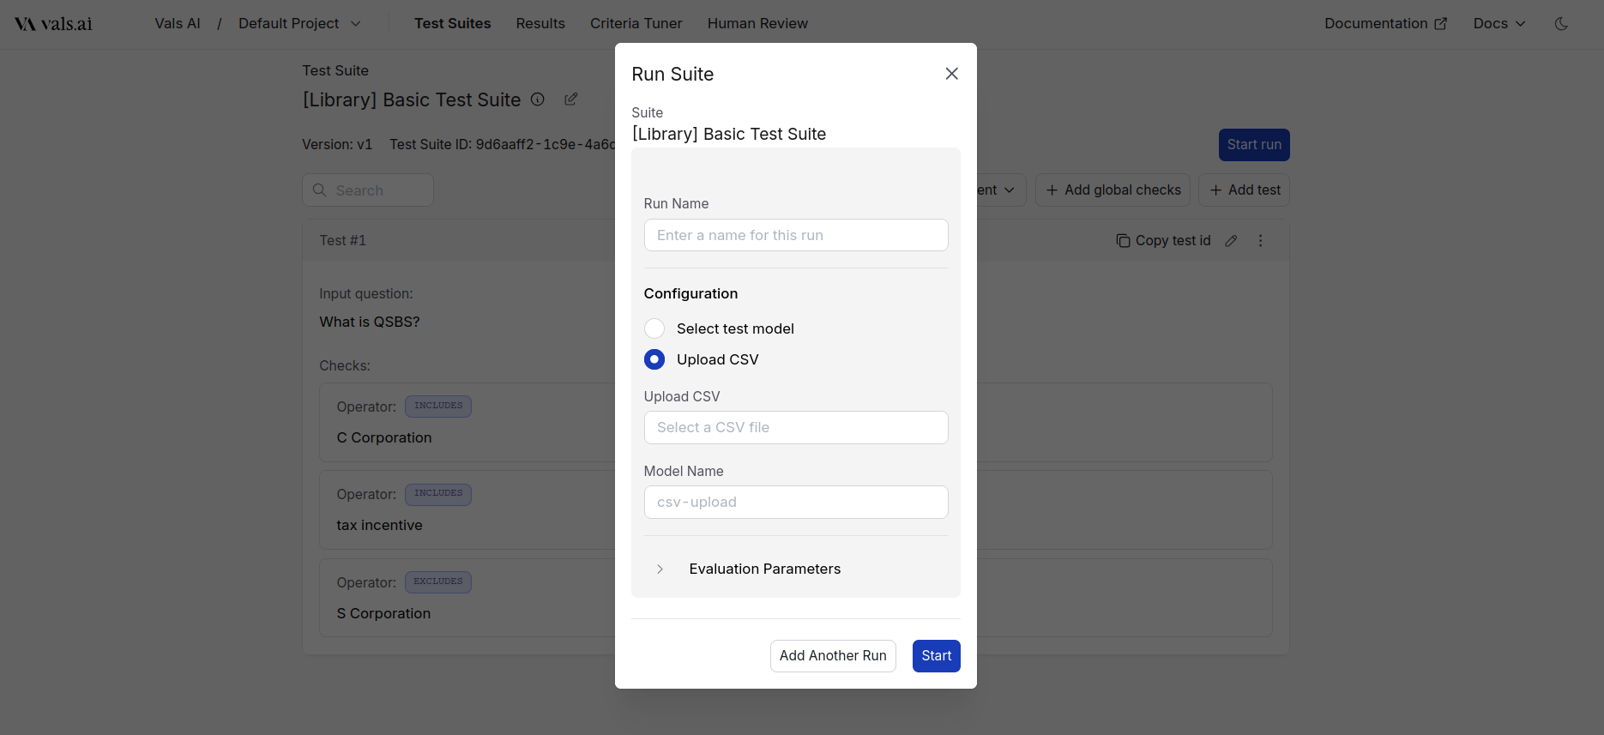Click INCLUDES badge above C Corporation
Image resolution: width=1604 pixels, height=735 pixels.
coord(438,407)
